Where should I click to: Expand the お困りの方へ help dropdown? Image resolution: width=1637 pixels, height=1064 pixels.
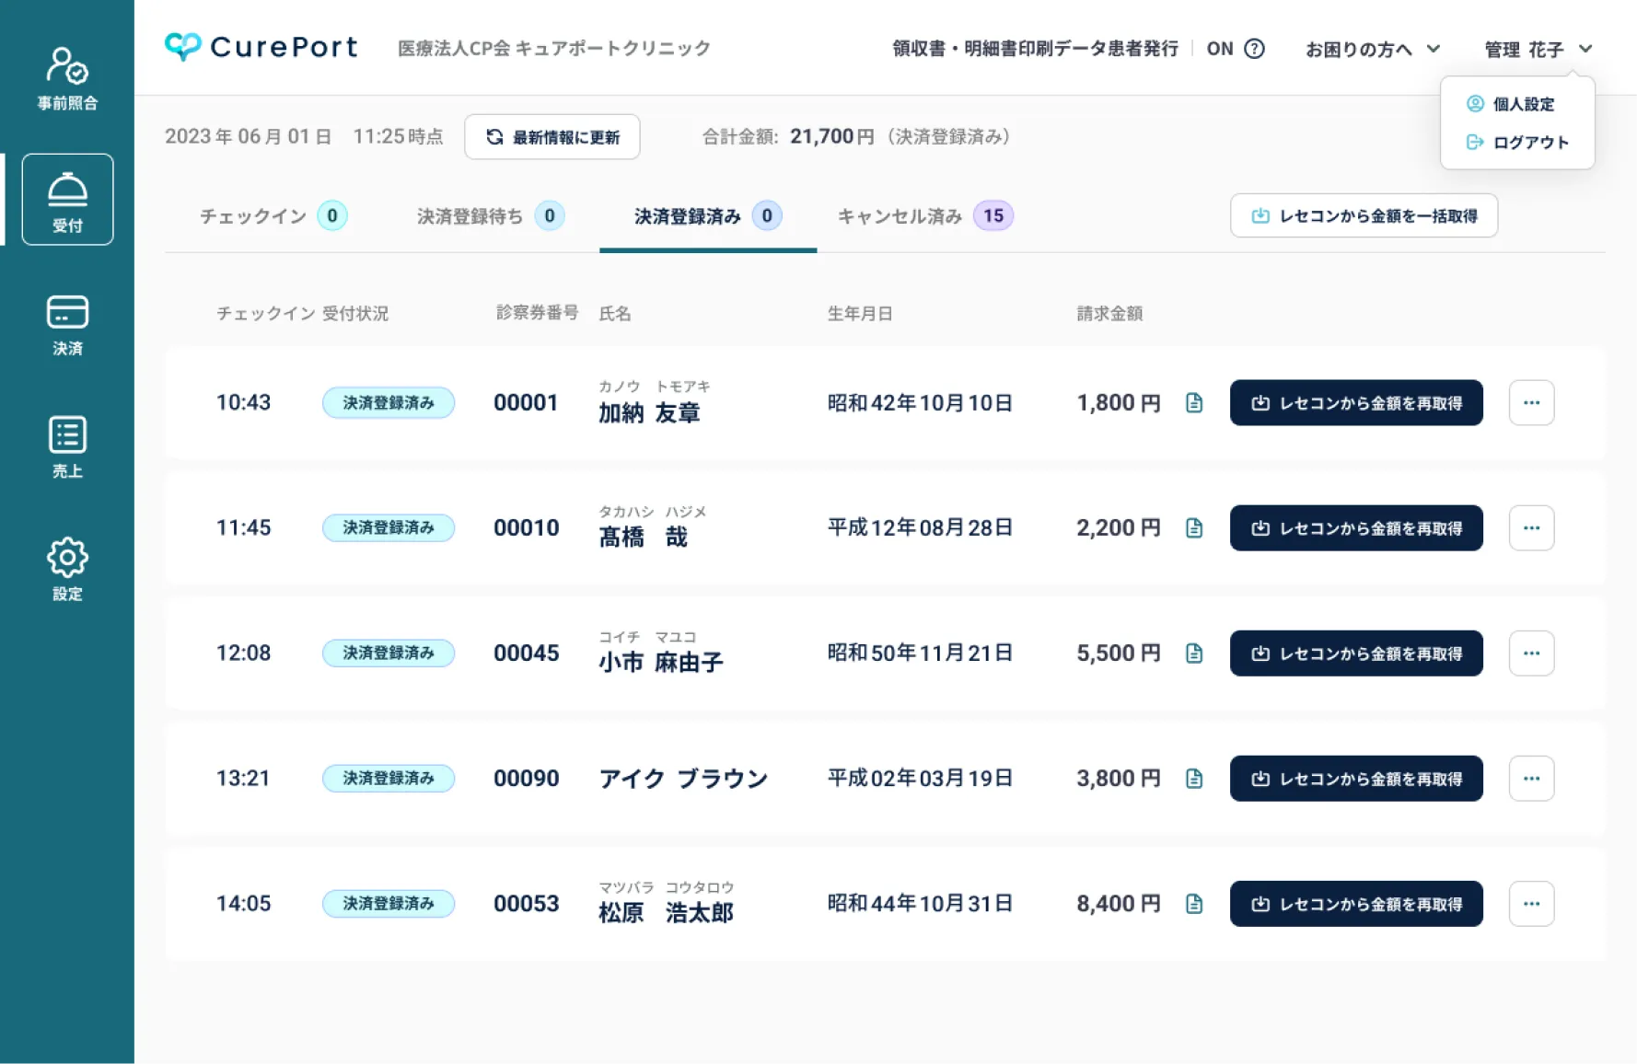(1372, 49)
